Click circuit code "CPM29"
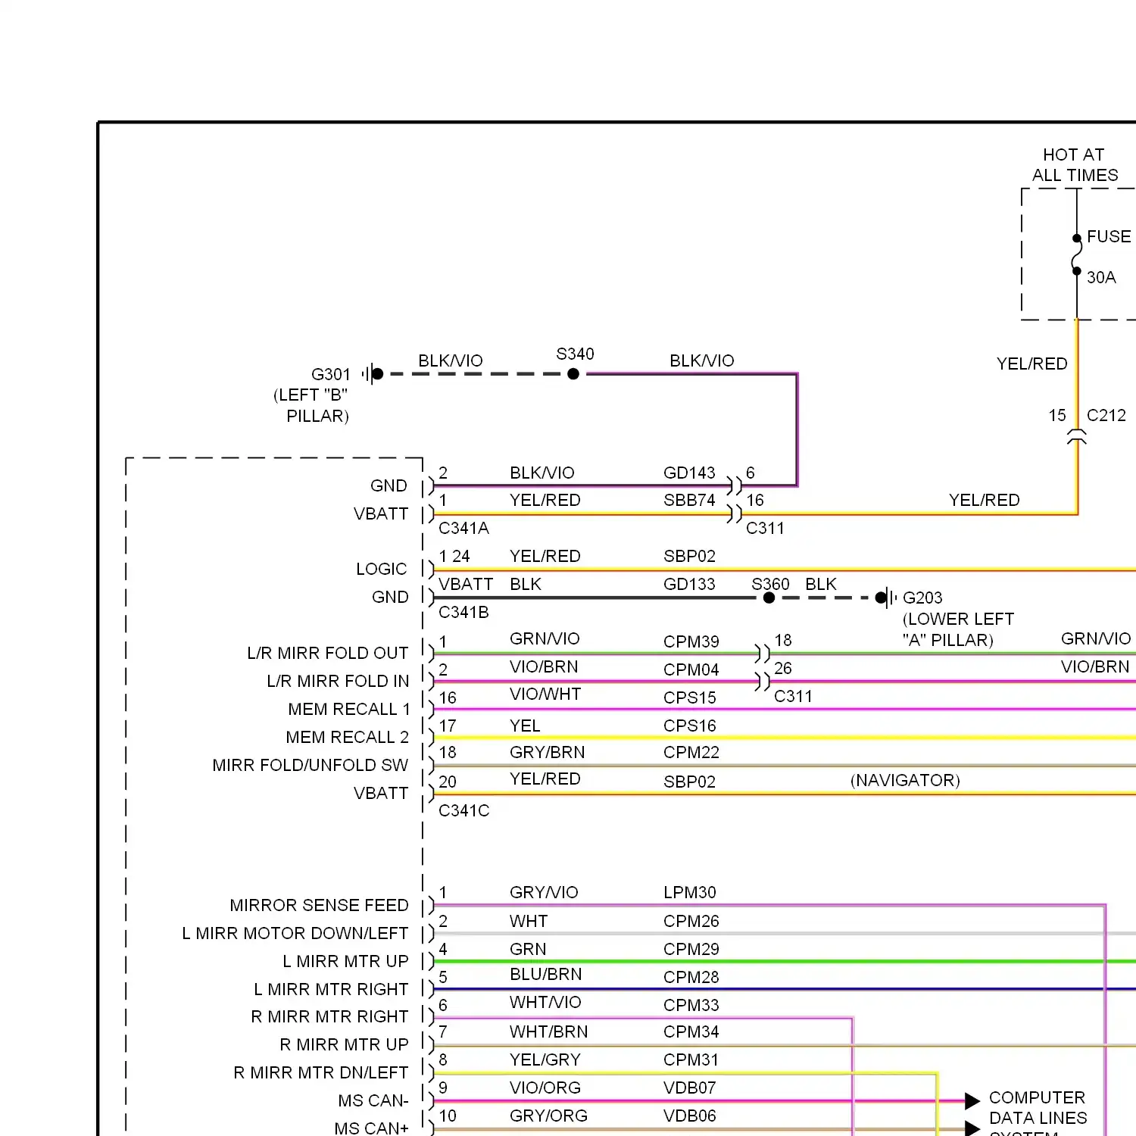 pos(691,949)
